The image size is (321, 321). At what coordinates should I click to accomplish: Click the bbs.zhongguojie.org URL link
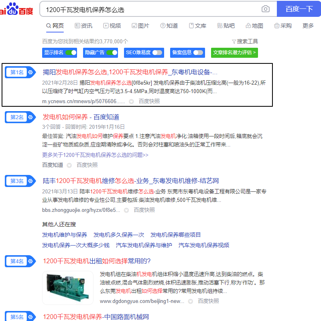pos(81,210)
